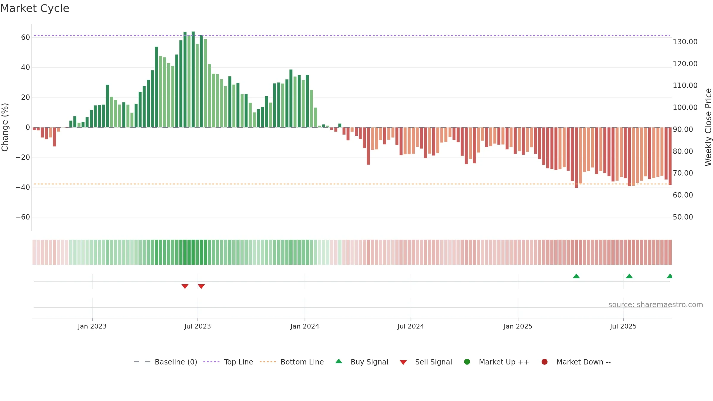
Task: Click the 'Jul 2023' axis label
Action: pos(198,326)
